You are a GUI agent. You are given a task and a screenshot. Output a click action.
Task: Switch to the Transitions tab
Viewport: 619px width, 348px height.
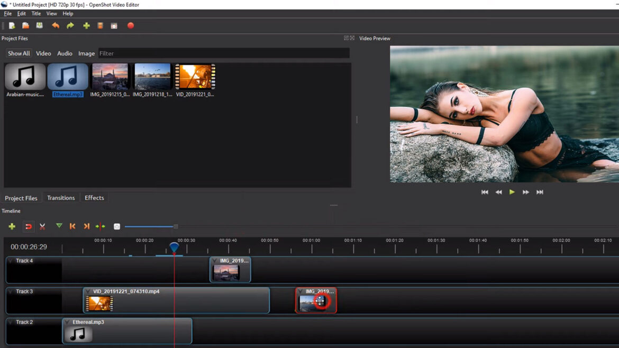tap(60, 198)
